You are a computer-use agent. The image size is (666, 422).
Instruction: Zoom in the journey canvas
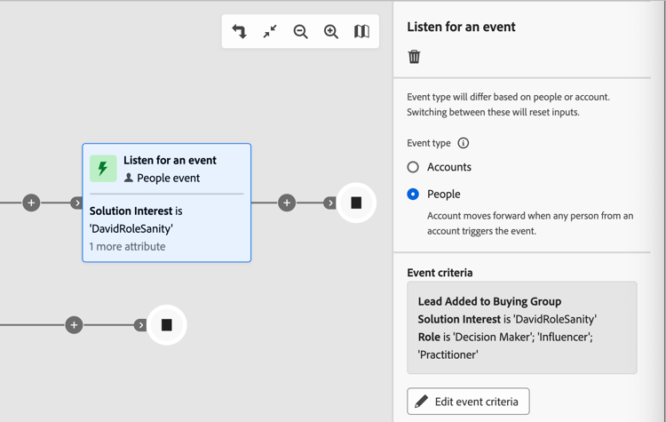click(331, 31)
